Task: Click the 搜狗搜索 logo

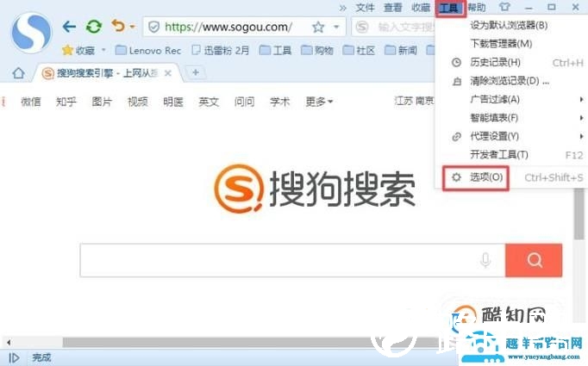Action: click(315, 189)
